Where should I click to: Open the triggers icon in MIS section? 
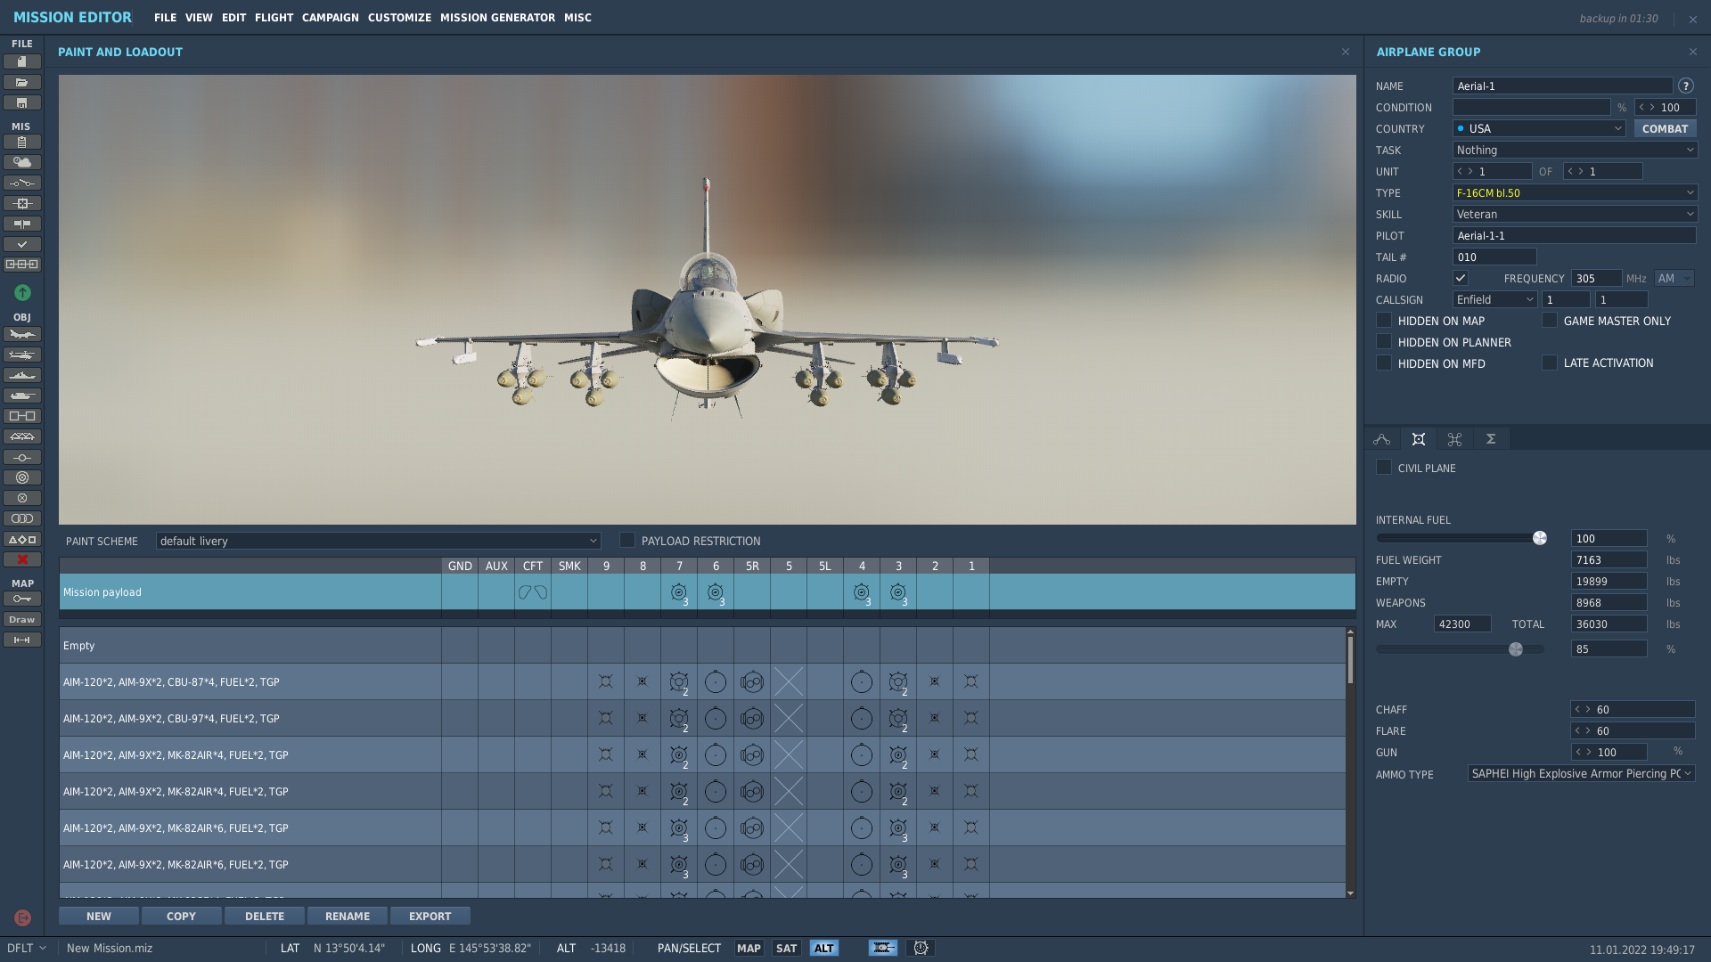tap(22, 183)
